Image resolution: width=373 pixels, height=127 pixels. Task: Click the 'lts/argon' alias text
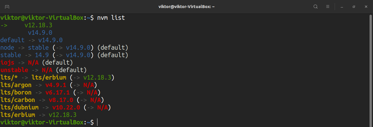click(16, 85)
